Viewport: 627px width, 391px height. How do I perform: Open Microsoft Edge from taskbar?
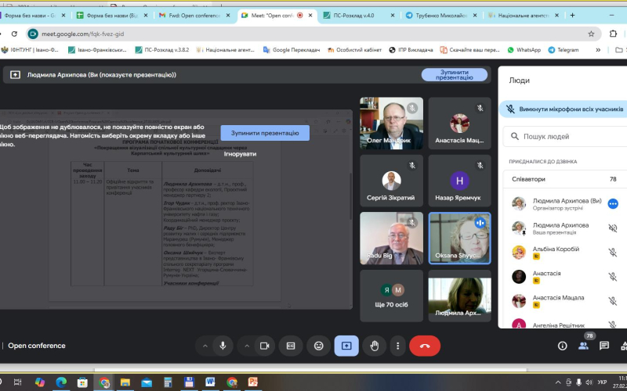61,382
